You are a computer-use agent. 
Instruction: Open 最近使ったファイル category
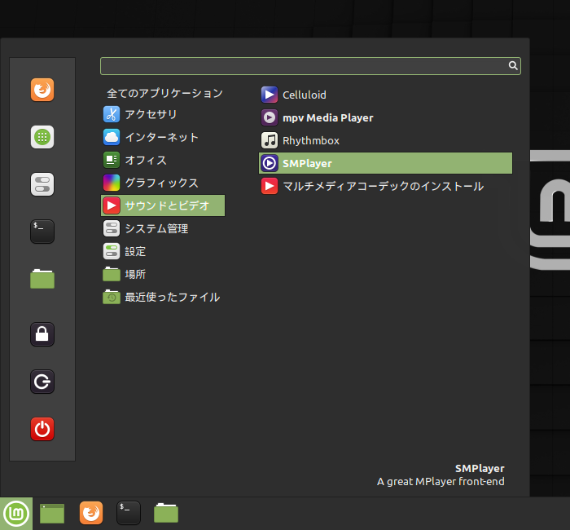click(x=163, y=297)
